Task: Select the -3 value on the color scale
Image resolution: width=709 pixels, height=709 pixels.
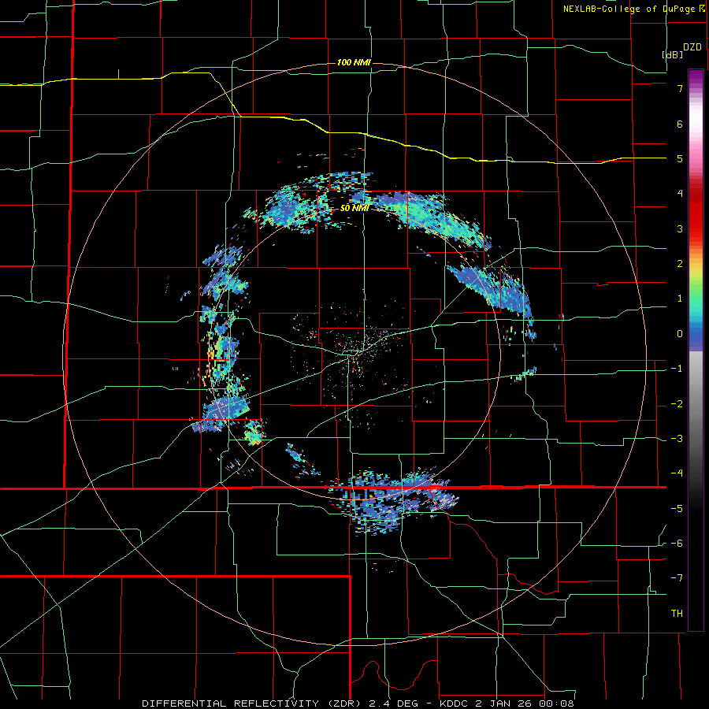Action: 677,439
